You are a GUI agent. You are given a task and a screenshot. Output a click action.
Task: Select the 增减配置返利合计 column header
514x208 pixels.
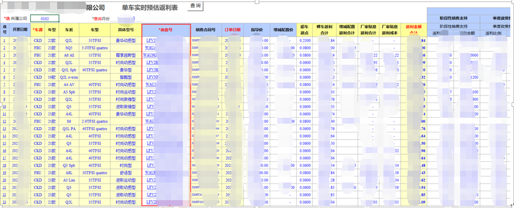point(347,29)
